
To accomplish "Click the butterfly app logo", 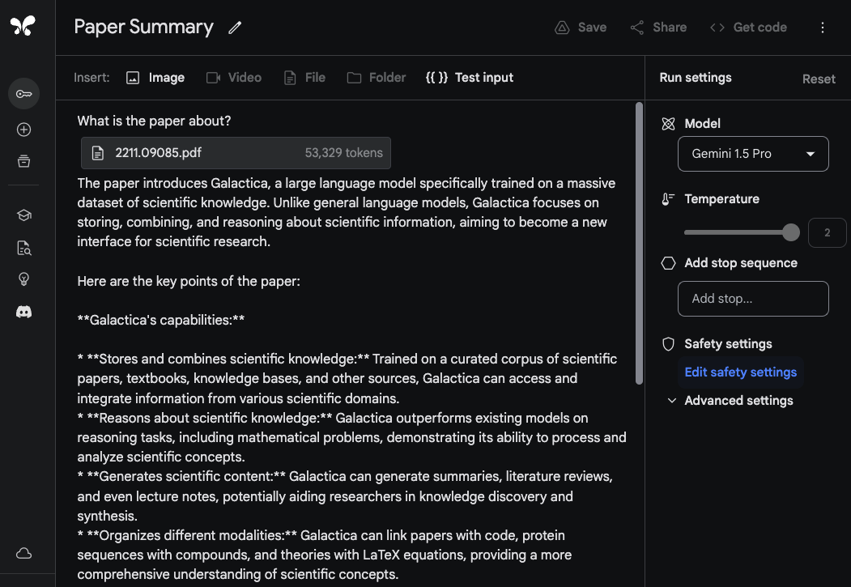I will (23, 27).
